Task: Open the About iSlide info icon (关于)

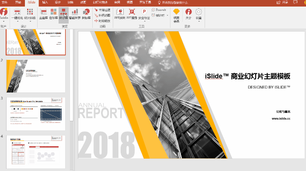Action: 188,14
